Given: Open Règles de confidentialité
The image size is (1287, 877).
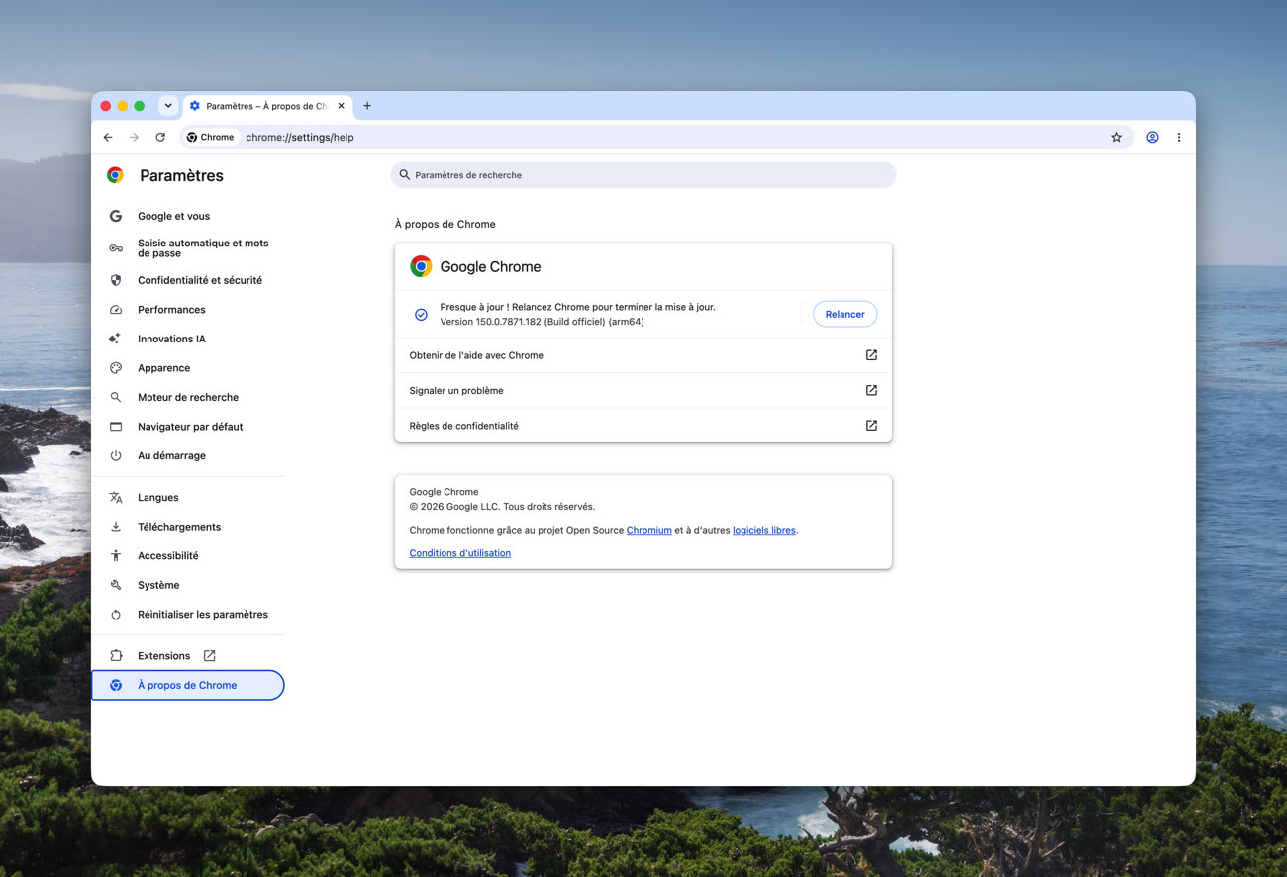Looking at the screenshot, I should (x=643, y=426).
